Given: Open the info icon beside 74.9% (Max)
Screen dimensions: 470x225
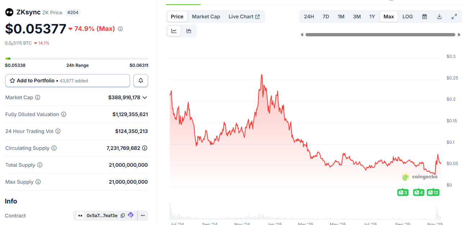Looking at the screenshot, I should [x=120, y=29].
